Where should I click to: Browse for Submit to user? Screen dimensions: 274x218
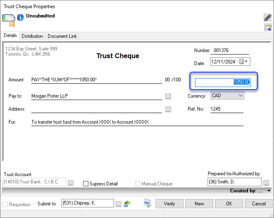(118, 204)
